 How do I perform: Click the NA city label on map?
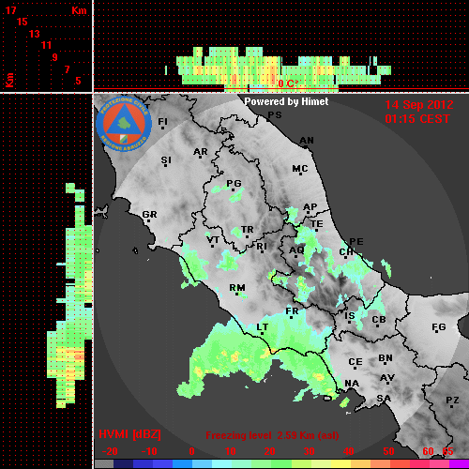pyautogui.click(x=352, y=384)
